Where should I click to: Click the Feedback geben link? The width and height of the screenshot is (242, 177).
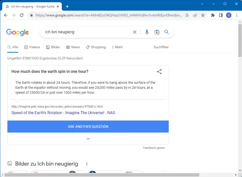154,148
